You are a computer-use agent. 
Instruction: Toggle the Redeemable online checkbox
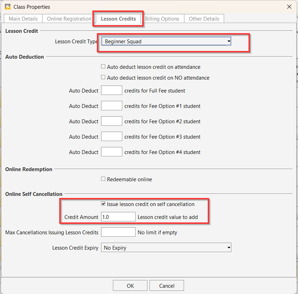click(x=103, y=179)
